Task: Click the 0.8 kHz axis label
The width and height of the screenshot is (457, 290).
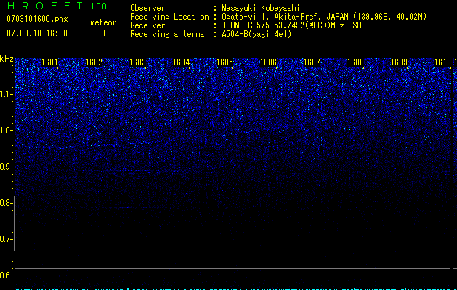Action: pyautogui.click(x=6, y=203)
